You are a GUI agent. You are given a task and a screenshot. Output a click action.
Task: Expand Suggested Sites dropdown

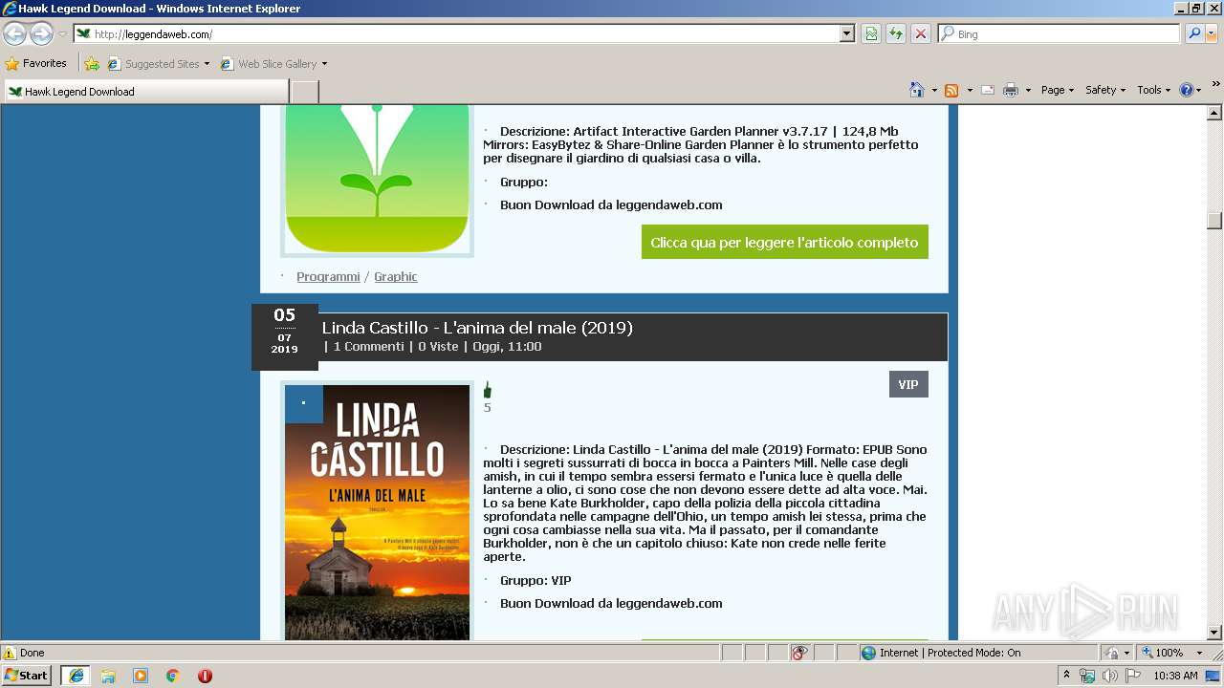[x=207, y=64]
